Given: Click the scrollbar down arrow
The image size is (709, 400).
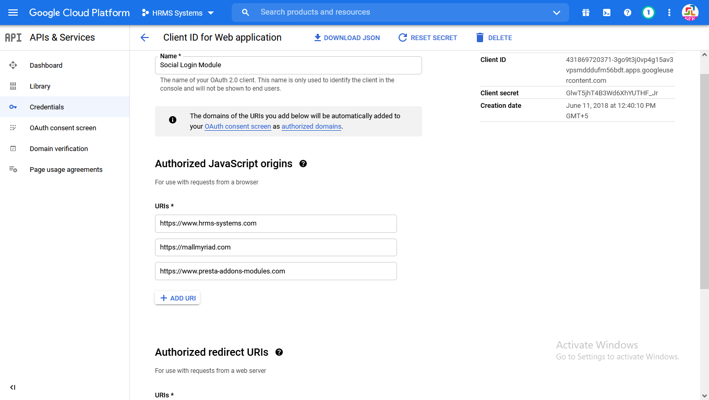Looking at the screenshot, I should pos(704,395).
